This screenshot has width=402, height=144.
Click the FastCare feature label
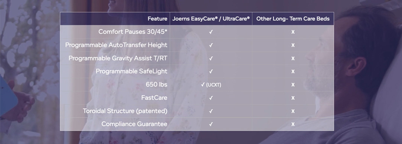click(154, 98)
